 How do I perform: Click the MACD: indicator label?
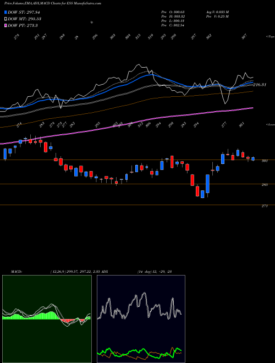[16, 272]
